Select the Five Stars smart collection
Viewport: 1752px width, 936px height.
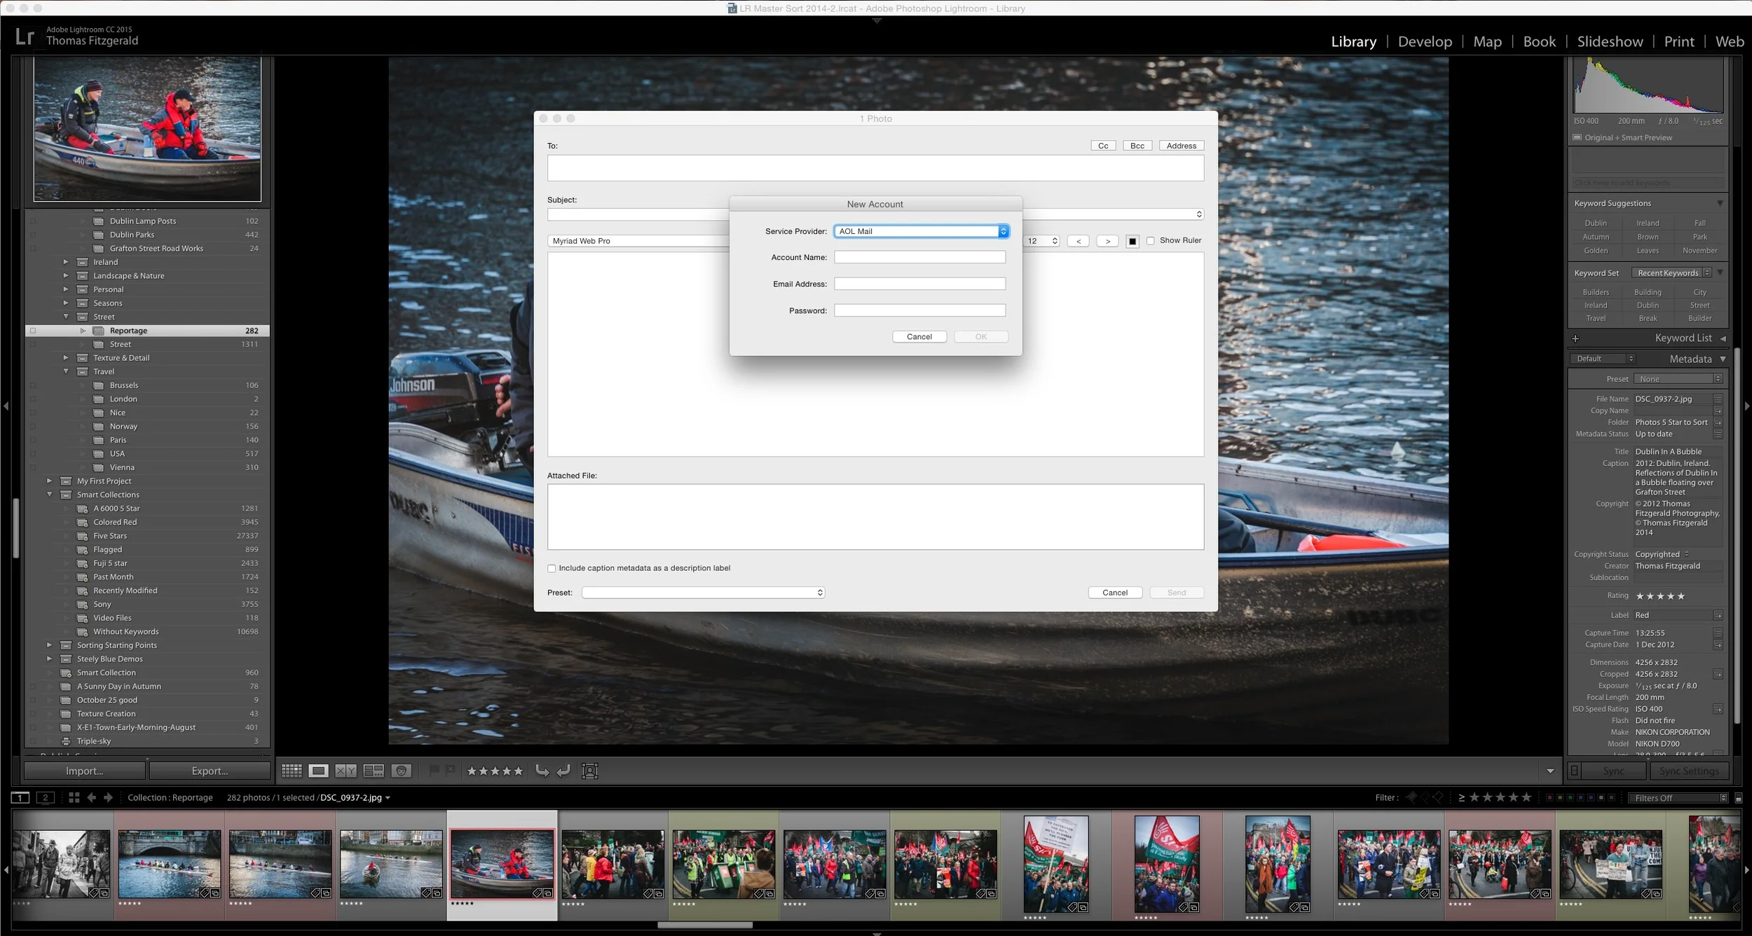pyautogui.click(x=110, y=535)
